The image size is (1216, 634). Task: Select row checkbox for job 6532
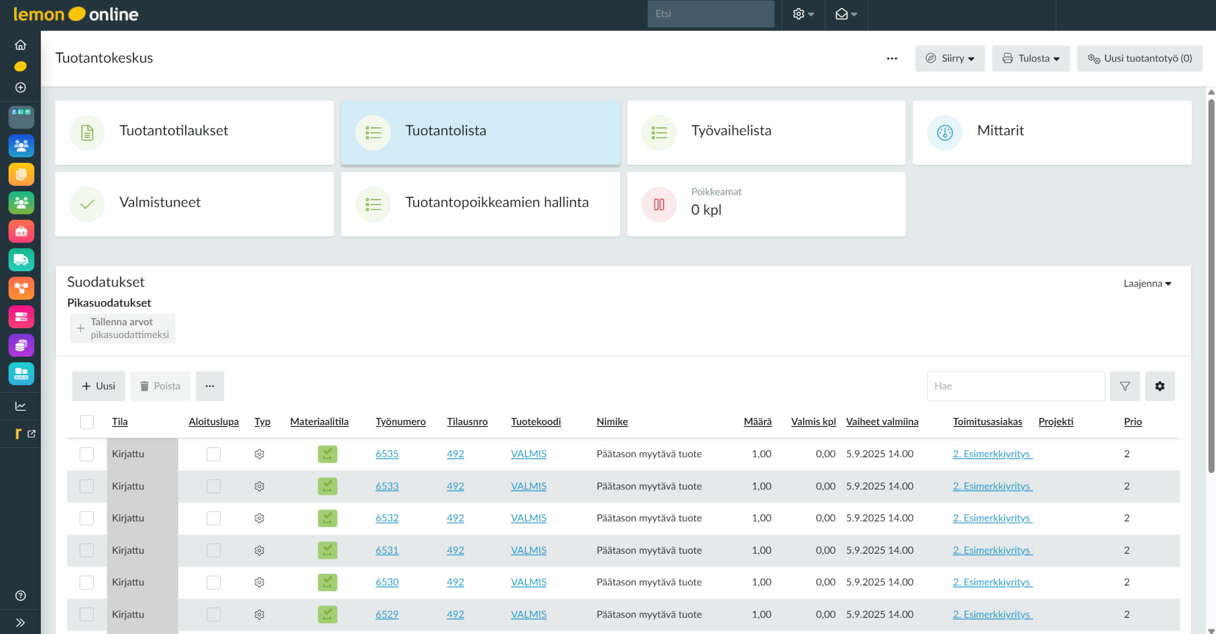[x=87, y=519]
